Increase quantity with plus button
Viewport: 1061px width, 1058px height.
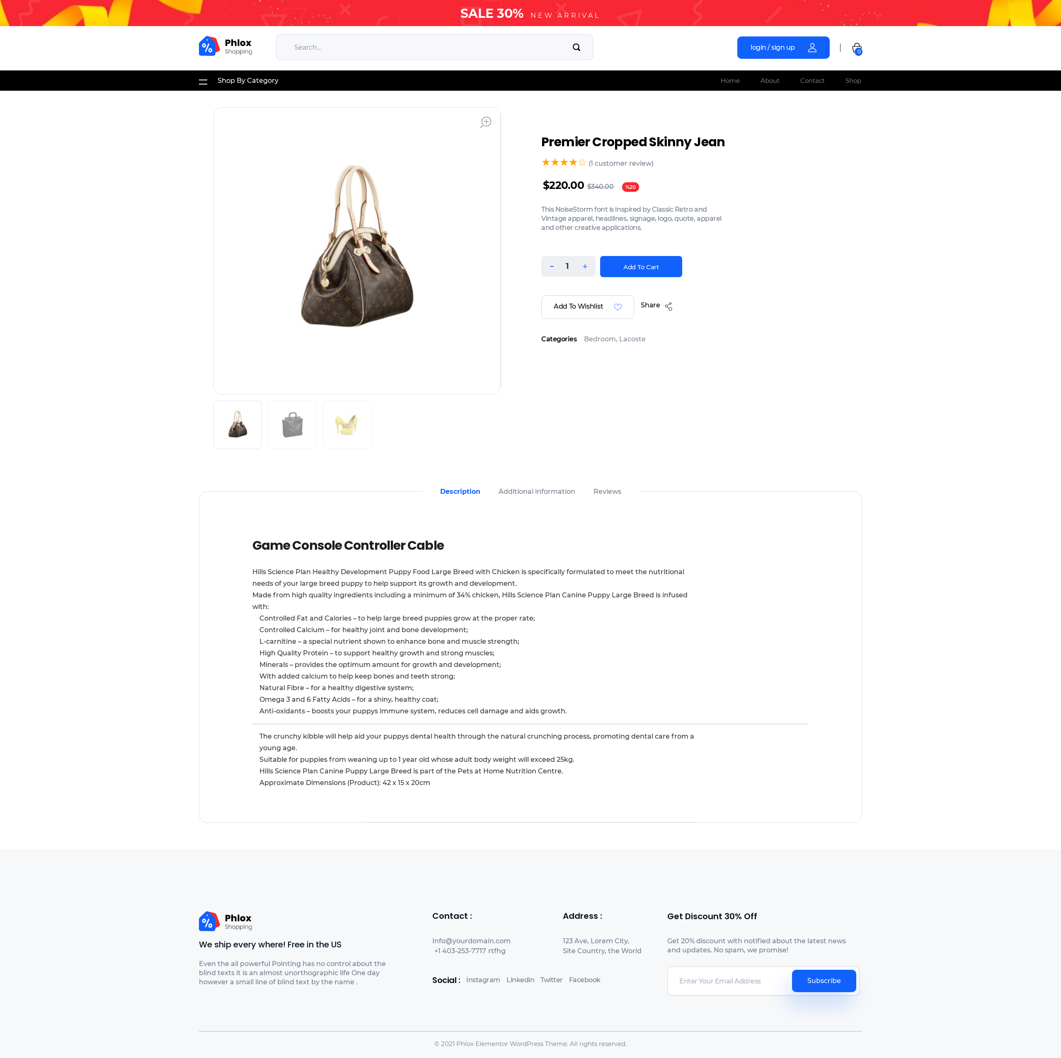click(x=585, y=266)
